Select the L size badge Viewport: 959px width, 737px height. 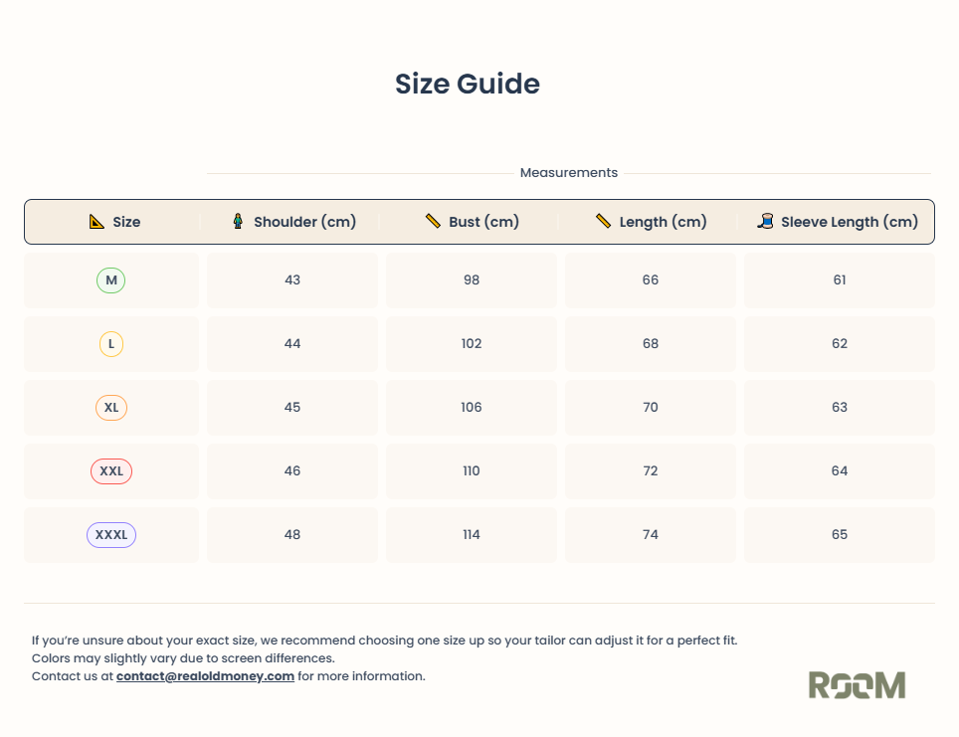point(111,344)
